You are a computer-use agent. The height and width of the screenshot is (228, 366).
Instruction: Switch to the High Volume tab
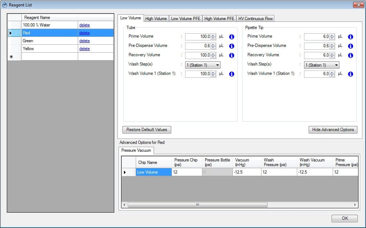tap(156, 19)
